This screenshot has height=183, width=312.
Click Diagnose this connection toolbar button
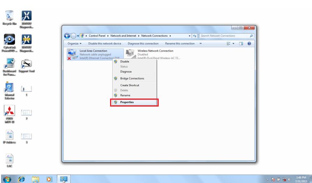tap(143, 44)
